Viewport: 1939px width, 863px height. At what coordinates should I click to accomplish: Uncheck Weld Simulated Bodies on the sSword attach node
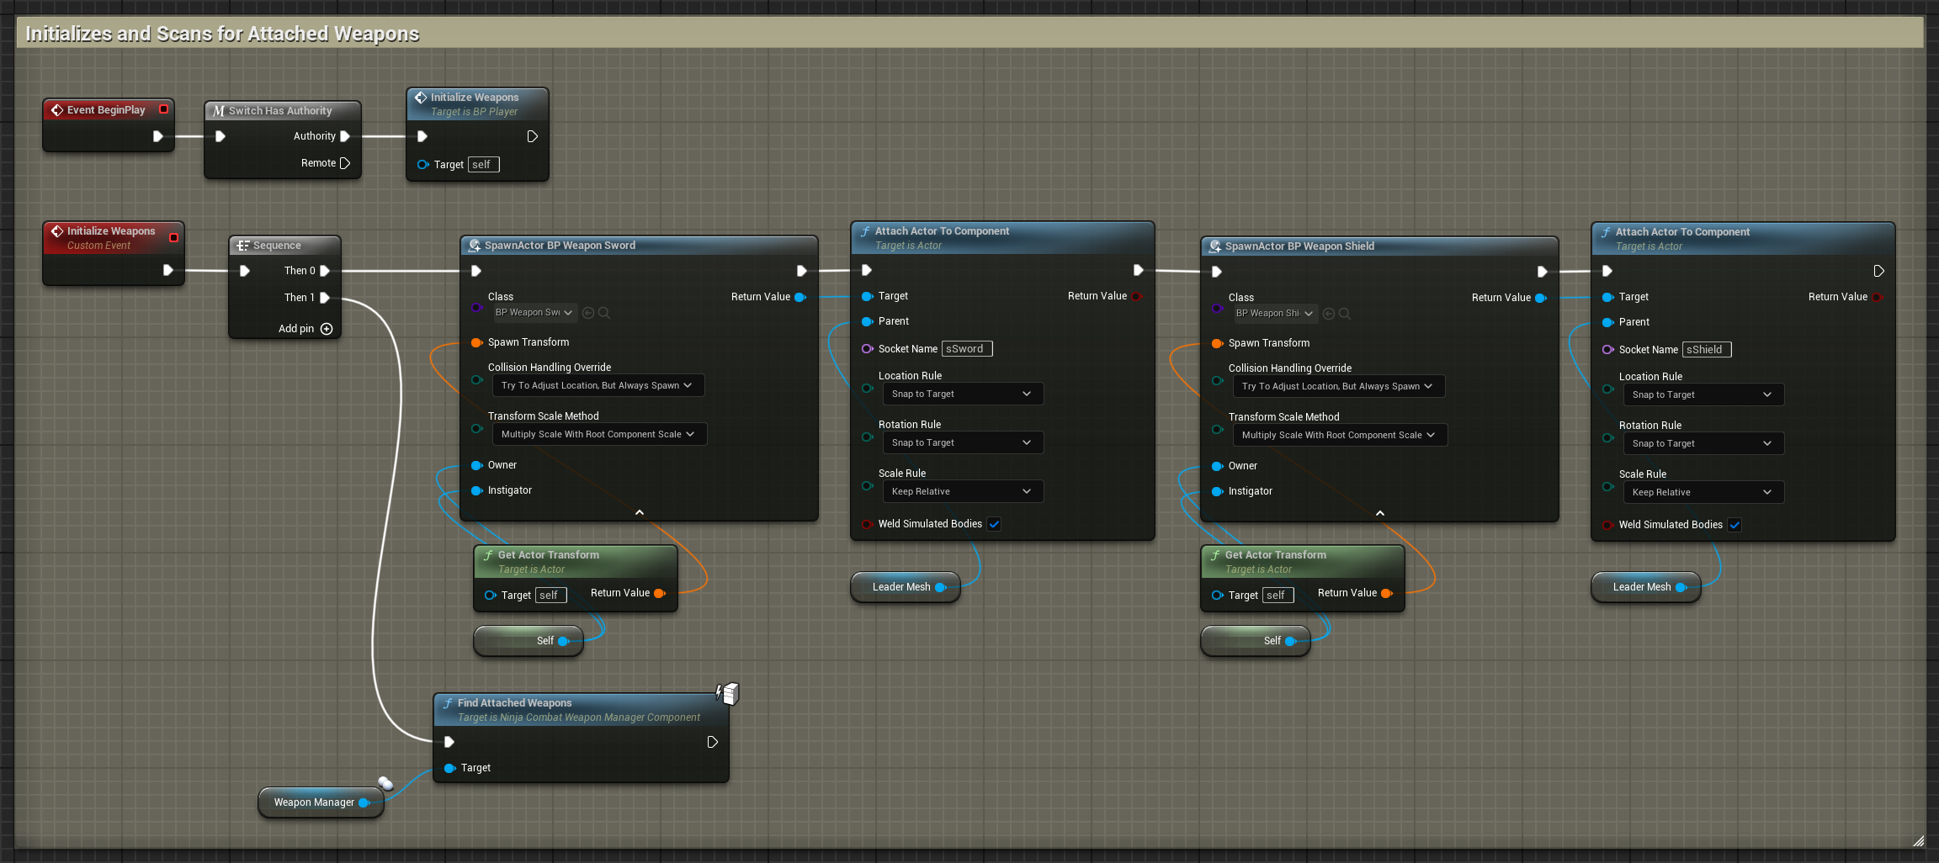pyautogui.click(x=994, y=524)
